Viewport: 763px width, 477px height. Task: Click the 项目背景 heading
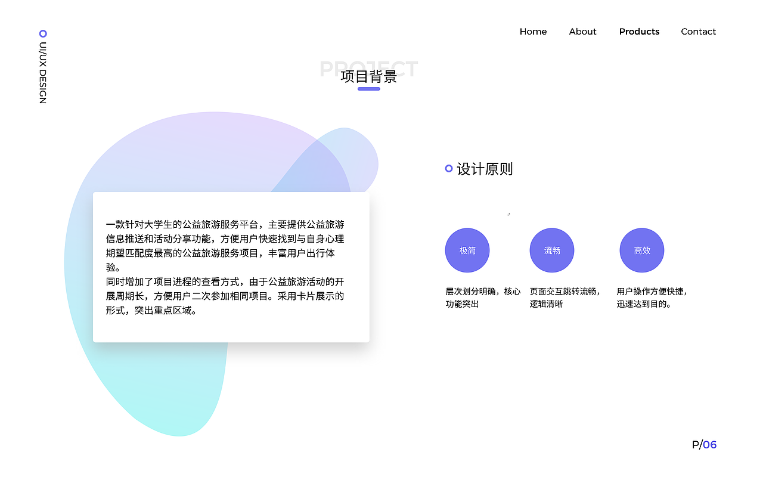(x=369, y=76)
